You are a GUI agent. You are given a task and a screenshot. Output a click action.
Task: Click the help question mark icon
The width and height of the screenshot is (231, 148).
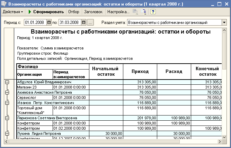[153, 12]
